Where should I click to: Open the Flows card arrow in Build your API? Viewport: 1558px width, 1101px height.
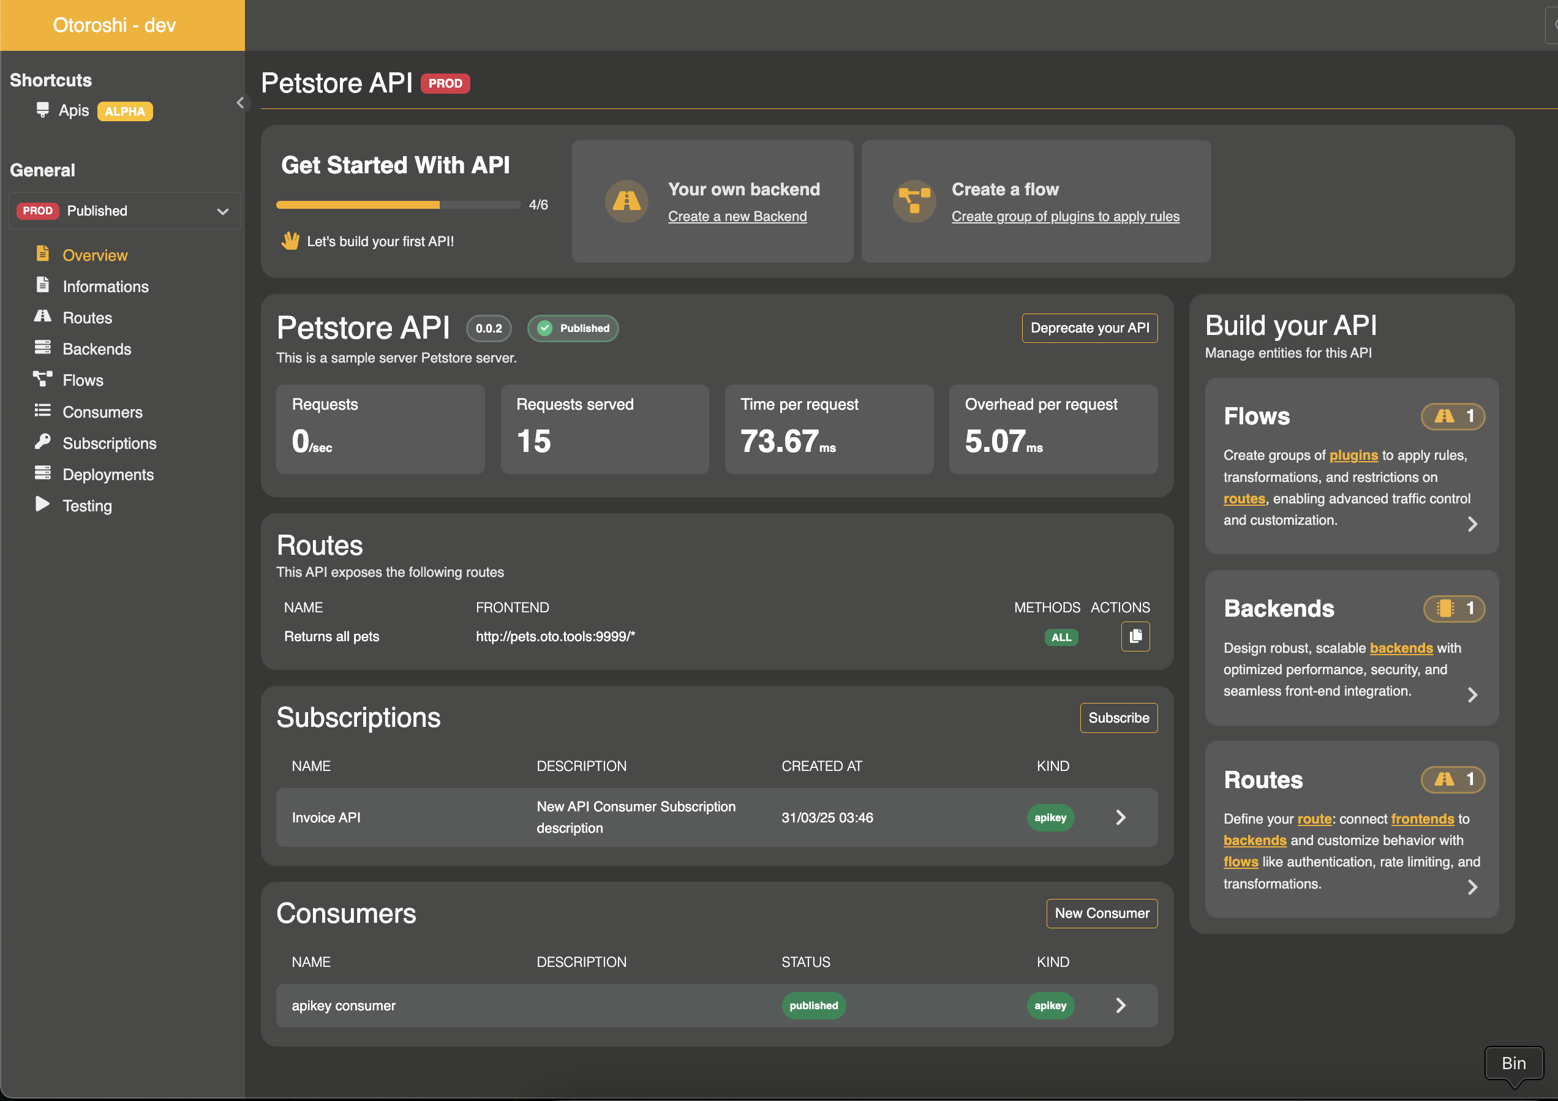point(1472,524)
